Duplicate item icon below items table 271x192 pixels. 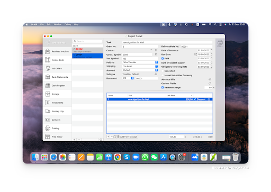click(115, 136)
